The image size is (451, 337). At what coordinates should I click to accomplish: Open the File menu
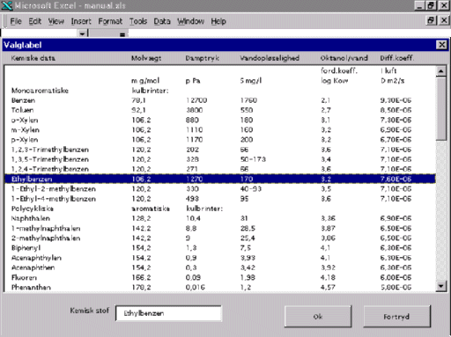16,21
